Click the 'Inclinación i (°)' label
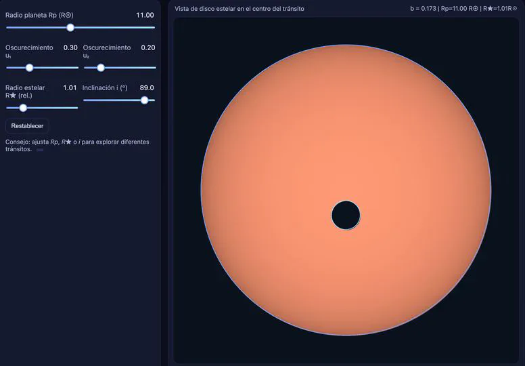 (105, 88)
